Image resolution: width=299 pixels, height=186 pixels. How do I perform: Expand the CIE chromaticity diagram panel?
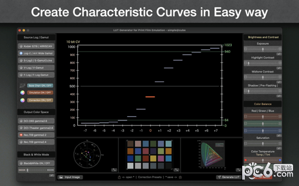[238, 170]
